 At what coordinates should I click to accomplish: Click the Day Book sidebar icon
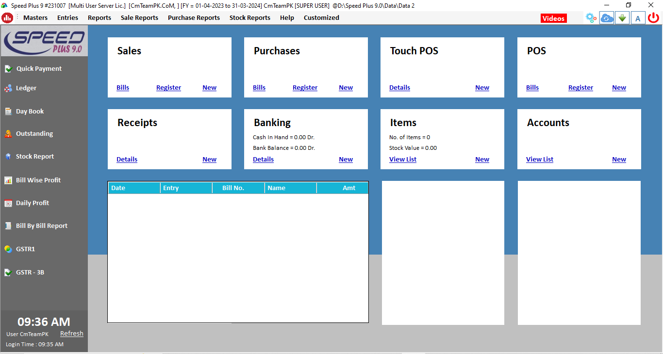8,112
